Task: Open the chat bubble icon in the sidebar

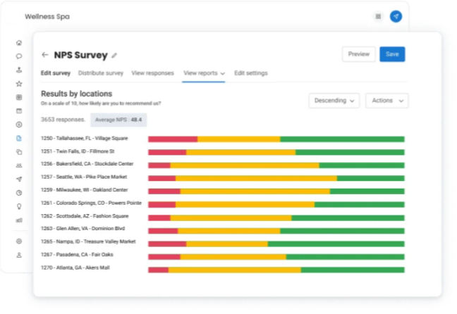Action: [19, 56]
